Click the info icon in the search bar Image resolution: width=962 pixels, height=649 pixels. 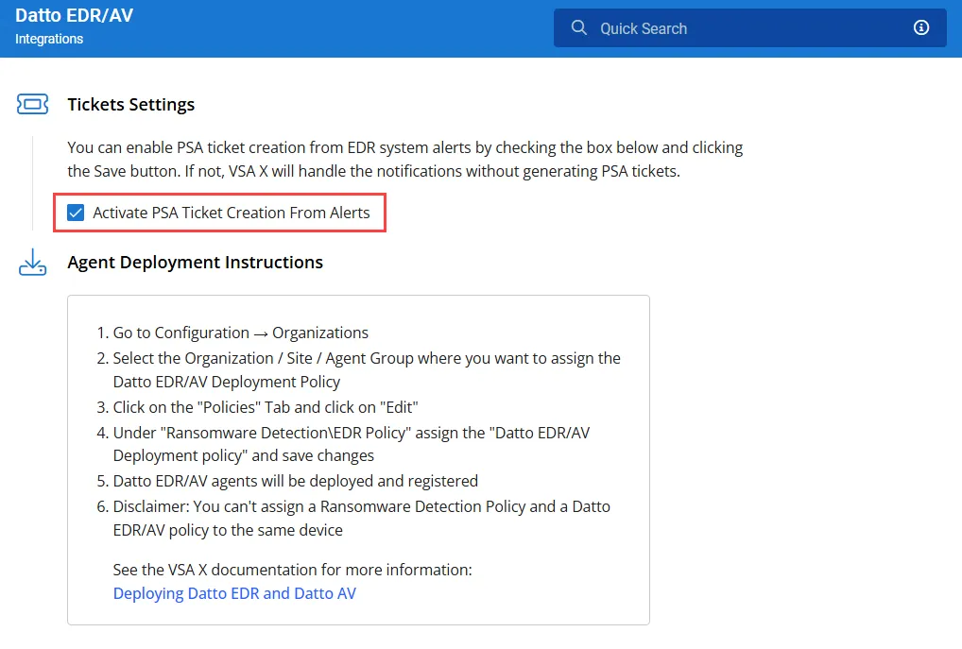tap(921, 28)
